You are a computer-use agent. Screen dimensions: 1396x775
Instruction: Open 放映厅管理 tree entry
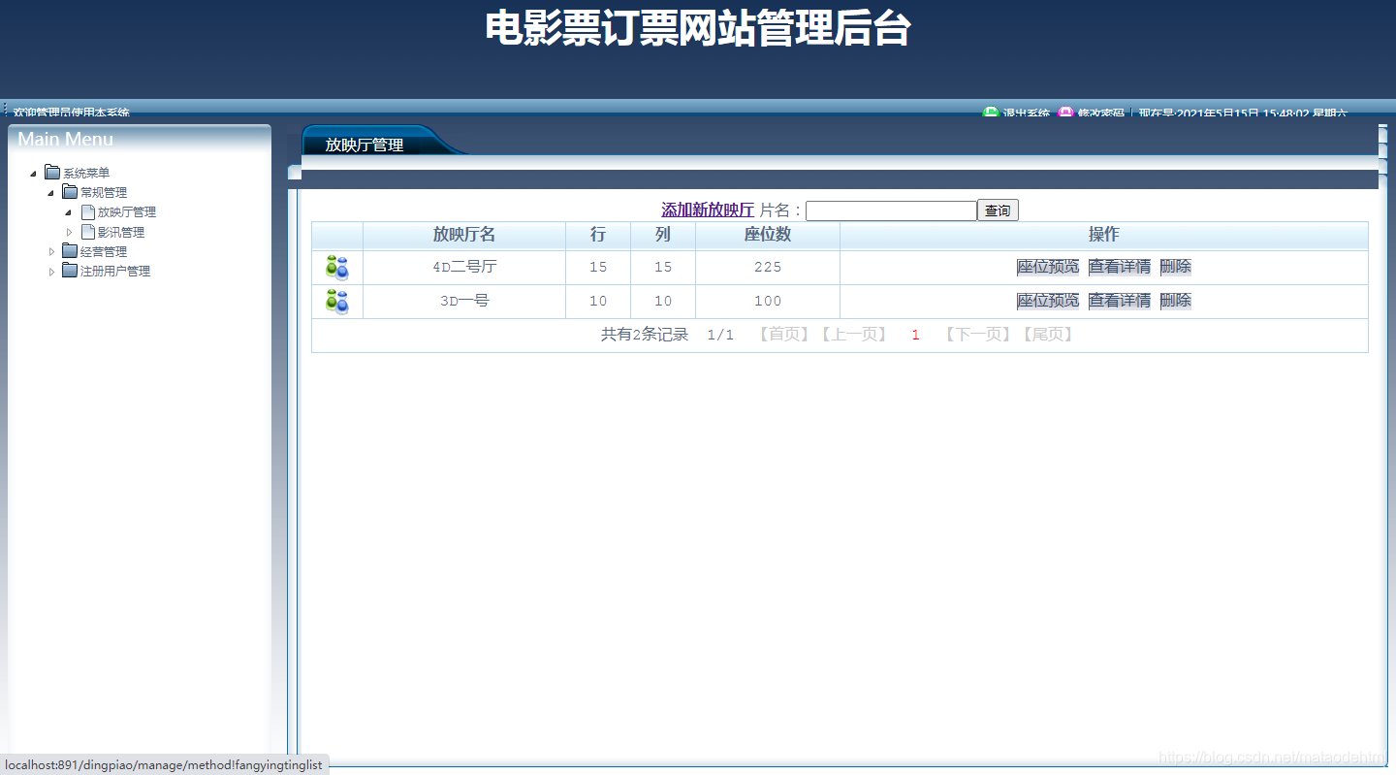127,212
